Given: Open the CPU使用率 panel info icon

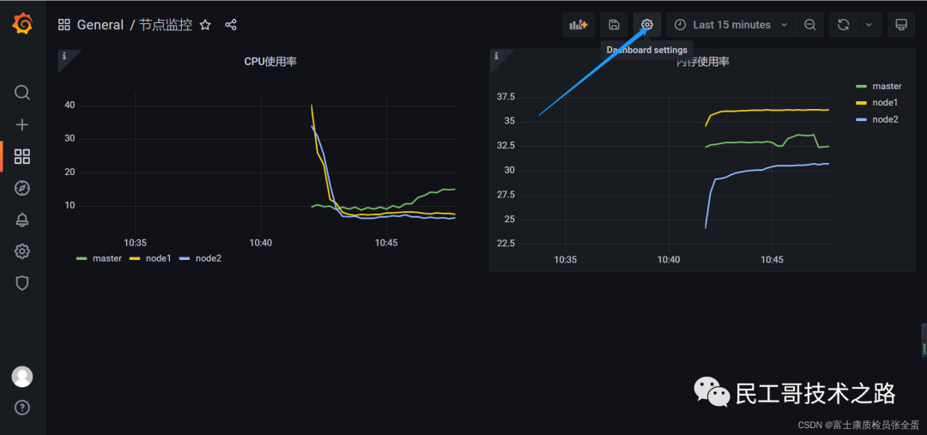Looking at the screenshot, I should tap(64, 56).
